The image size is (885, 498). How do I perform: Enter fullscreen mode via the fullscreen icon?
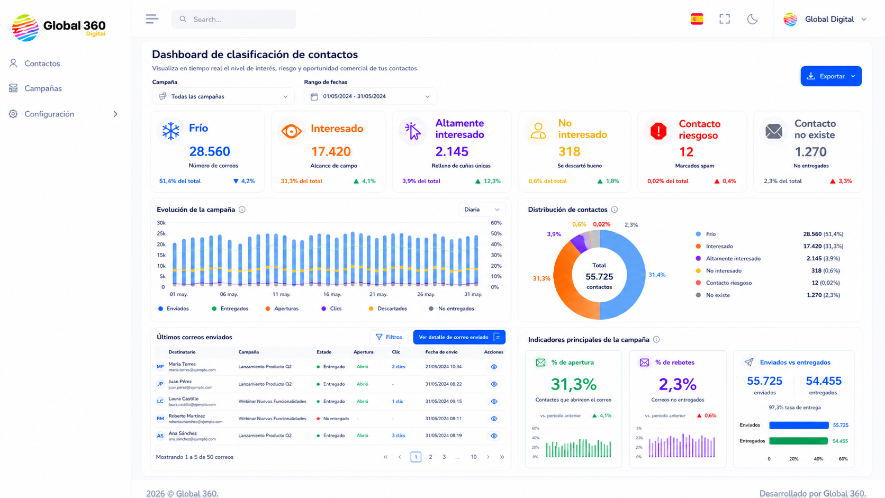725,19
